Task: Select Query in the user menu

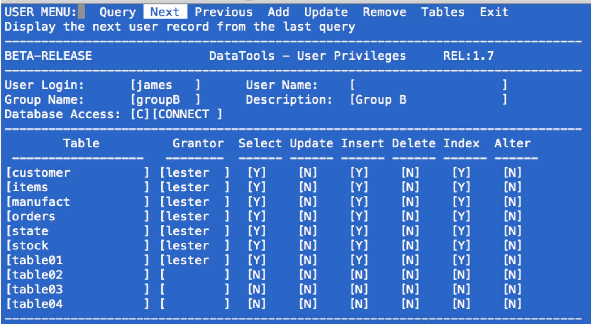Action: (117, 12)
